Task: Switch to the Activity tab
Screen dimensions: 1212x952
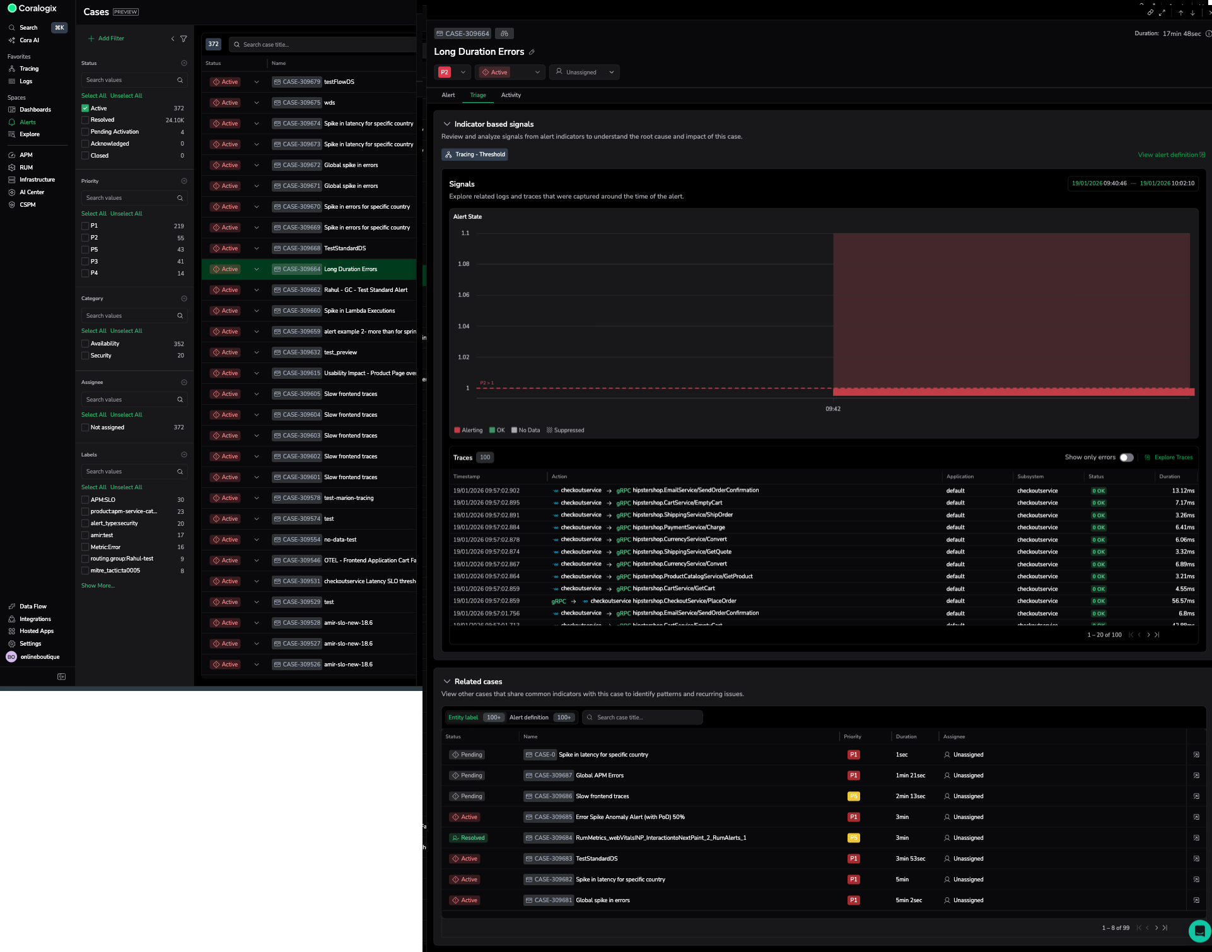Action: pyautogui.click(x=511, y=95)
